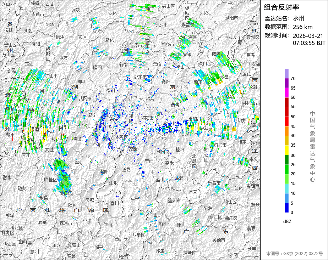Click the 冷水江市 map label
Viewport: 328px width, 260px height.
point(124,48)
